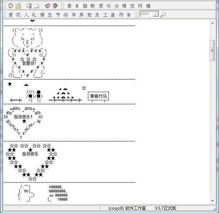Click the vertical scrollbar thumb
The height and width of the screenshot is (213, 219).
coord(212,51)
